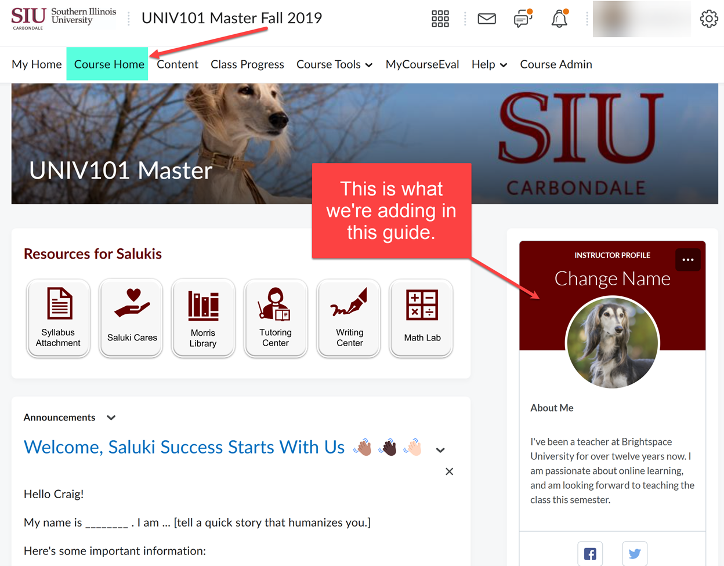Image resolution: width=724 pixels, height=566 pixels.
Task: Launch the Math Lab resource icon
Action: coord(421,318)
